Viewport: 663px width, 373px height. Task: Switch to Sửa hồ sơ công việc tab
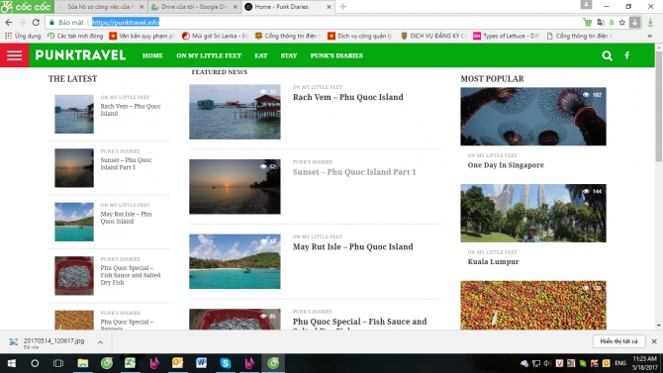click(101, 7)
